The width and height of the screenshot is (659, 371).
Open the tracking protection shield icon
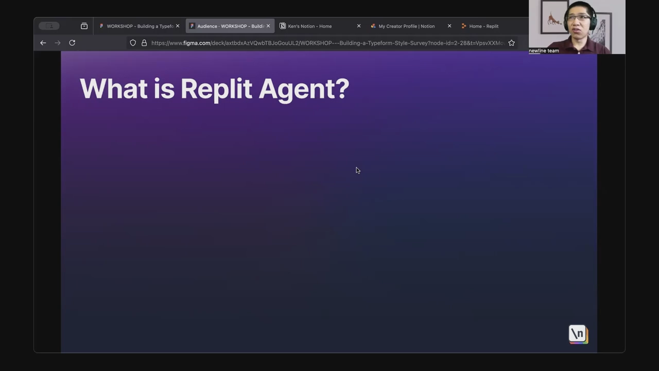click(133, 43)
